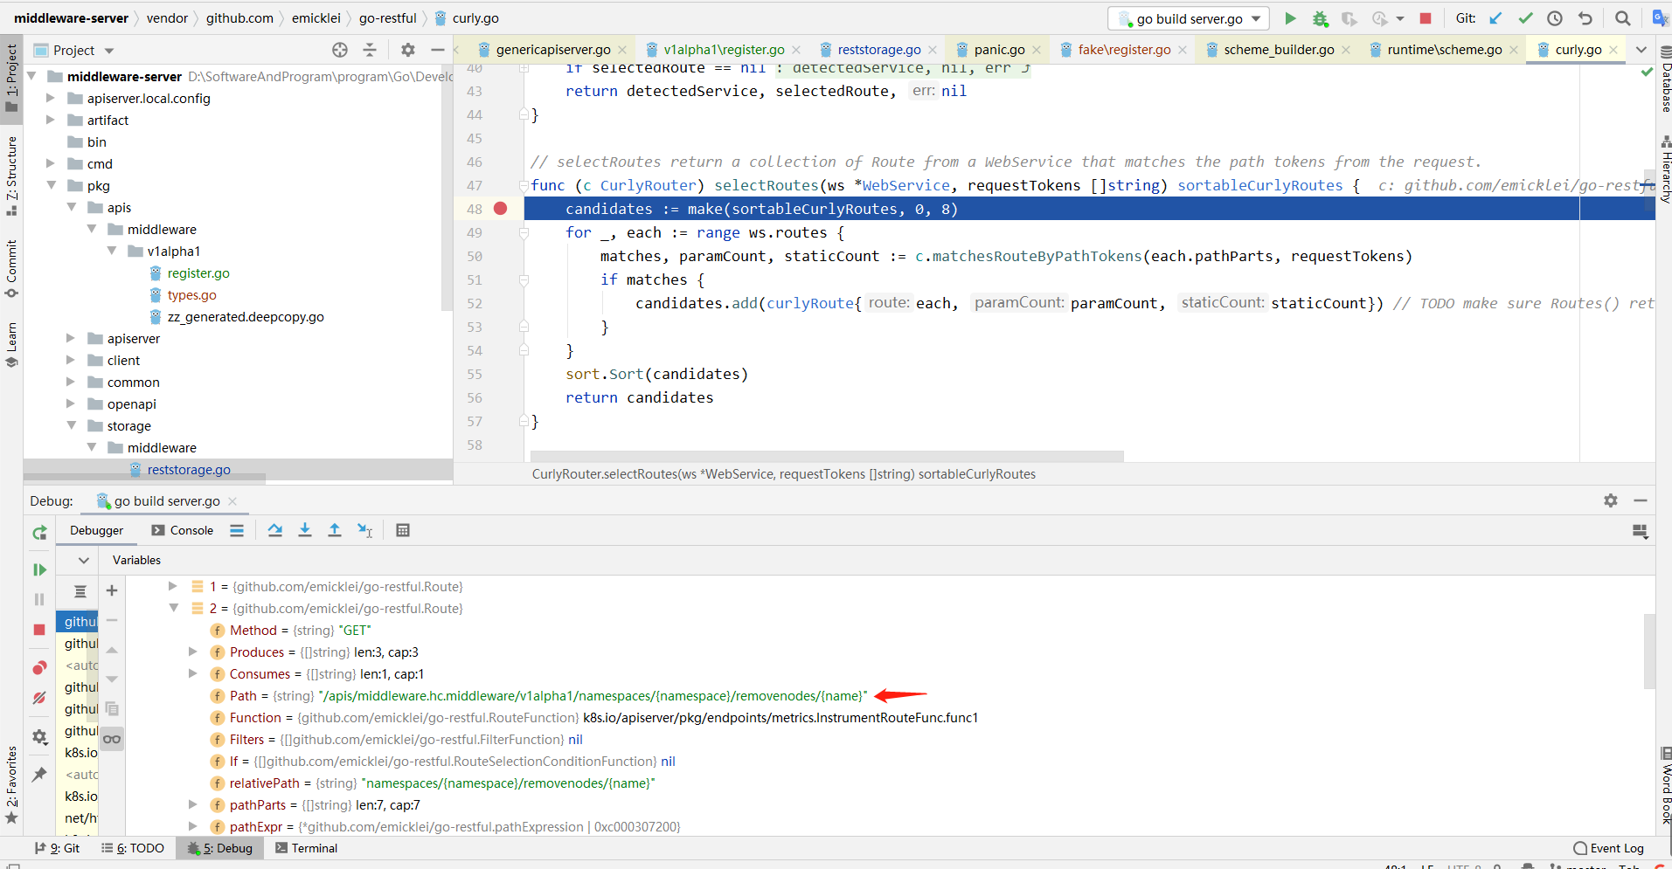Stop debug session red square in sidebar
The width and height of the screenshot is (1672, 869).
coord(39,630)
